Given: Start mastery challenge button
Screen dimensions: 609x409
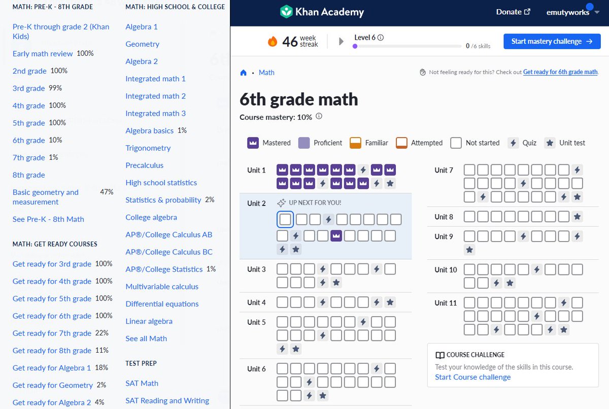Looking at the screenshot, I should [552, 42].
